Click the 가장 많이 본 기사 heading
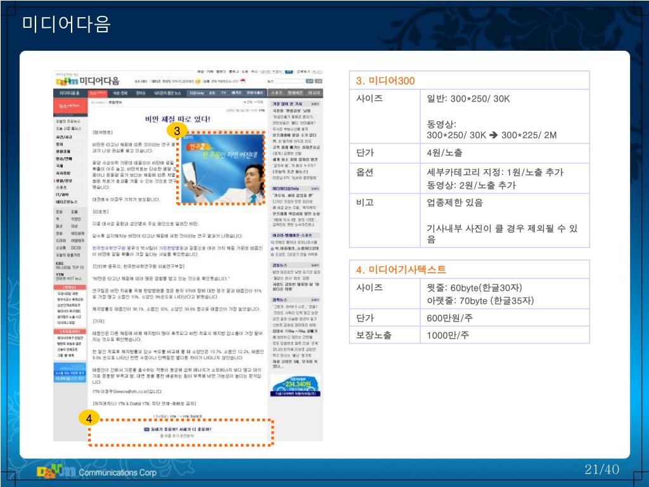Viewport: 649px width, 487px height. tap(287, 104)
